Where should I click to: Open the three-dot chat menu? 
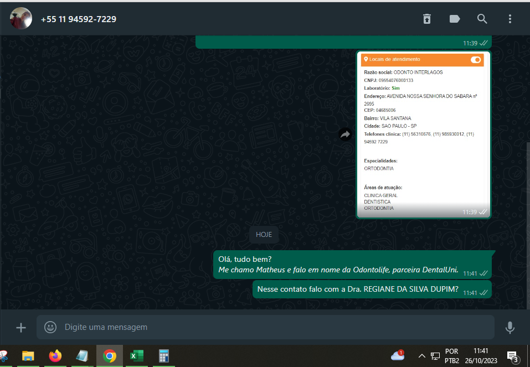510,19
